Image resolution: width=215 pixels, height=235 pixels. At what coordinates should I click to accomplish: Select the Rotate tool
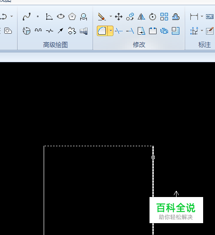[x=152, y=17]
